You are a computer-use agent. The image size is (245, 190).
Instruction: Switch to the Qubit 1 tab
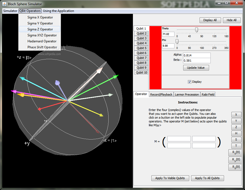(x=141, y=28)
